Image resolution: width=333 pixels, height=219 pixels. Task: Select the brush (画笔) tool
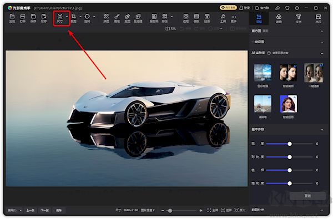pyautogui.click(x=117, y=18)
